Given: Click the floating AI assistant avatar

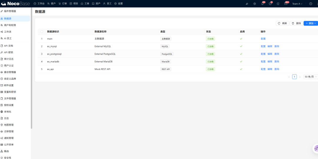Looking at the screenshot, I should [x=316, y=148].
